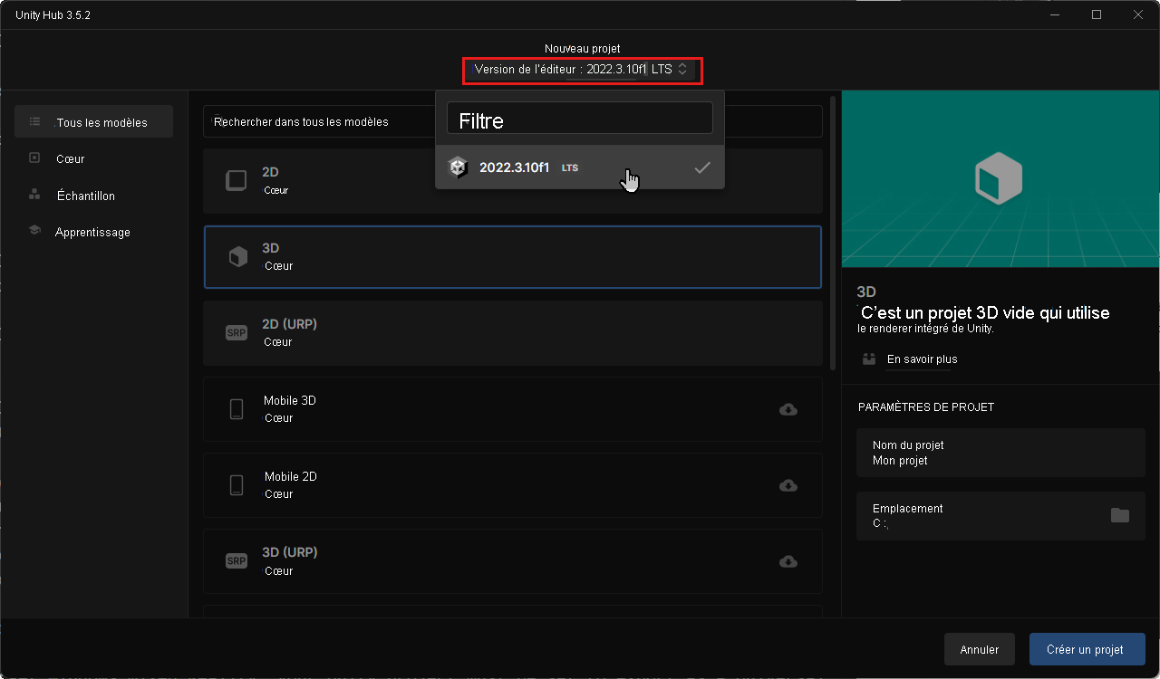1160x679 pixels.
Task: Click Créer un projet button
Action: [1087, 649]
